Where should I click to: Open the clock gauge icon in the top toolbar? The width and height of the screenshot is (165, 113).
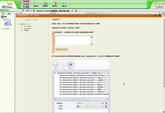pyautogui.click(x=36, y=4)
